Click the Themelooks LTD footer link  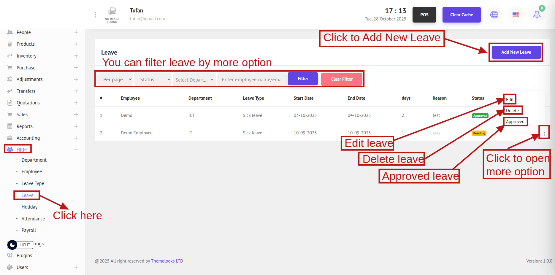(167, 261)
